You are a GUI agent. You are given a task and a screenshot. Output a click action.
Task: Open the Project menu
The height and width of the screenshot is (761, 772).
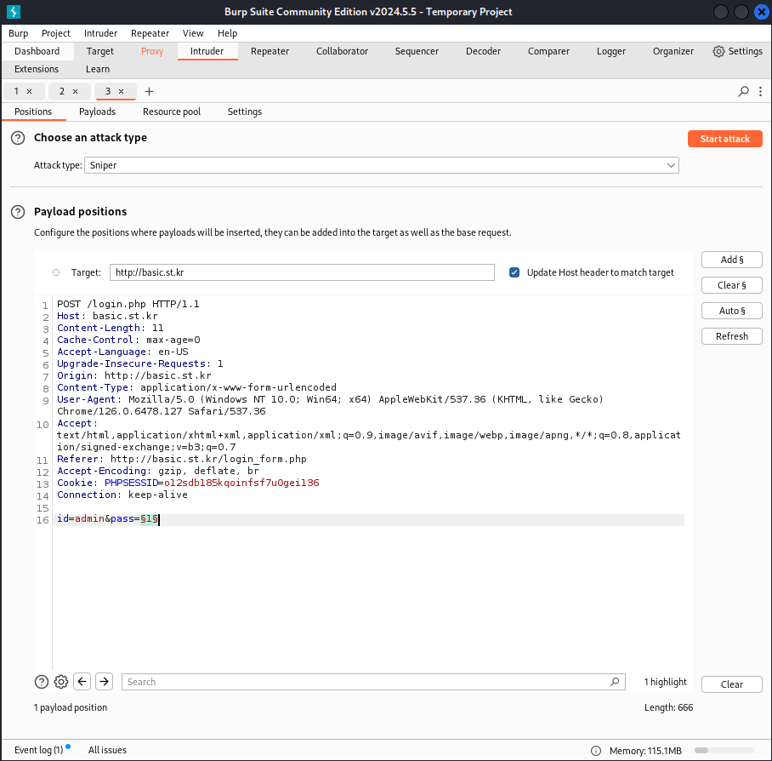(x=55, y=33)
